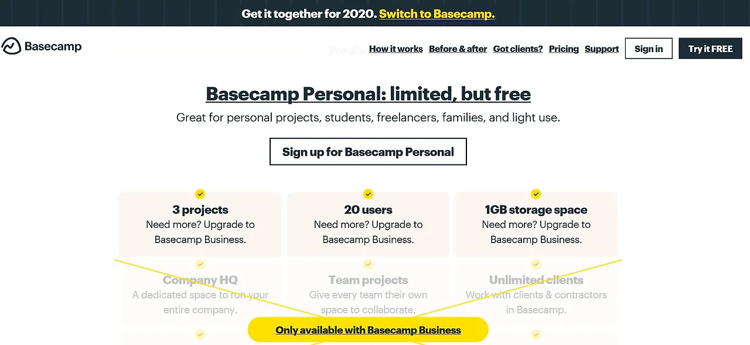The width and height of the screenshot is (750, 345).
Task: Click the Try it FREE button
Action: (x=710, y=49)
